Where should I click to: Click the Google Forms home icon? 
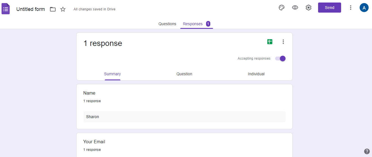[x=6, y=9]
